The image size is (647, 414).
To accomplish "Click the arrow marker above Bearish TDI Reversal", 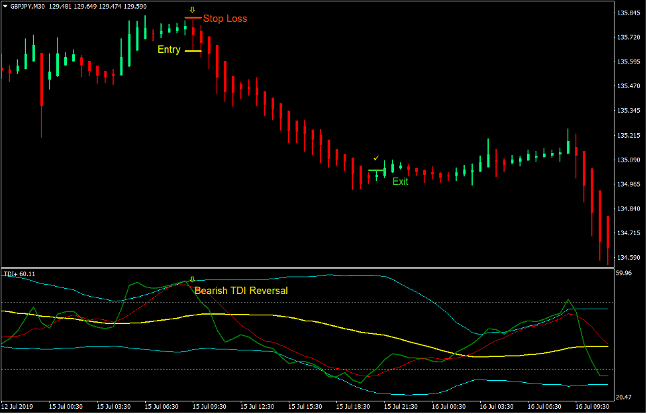I will [193, 280].
